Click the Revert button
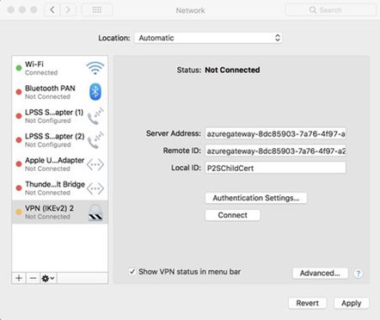The height and width of the screenshot is (320, 380). click(307, 303)
